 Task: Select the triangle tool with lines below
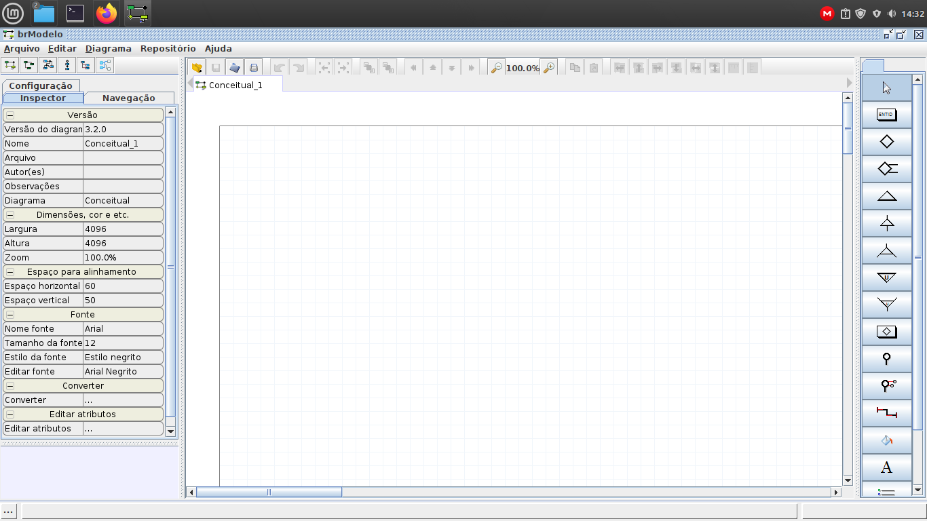[x=886, y=250]
